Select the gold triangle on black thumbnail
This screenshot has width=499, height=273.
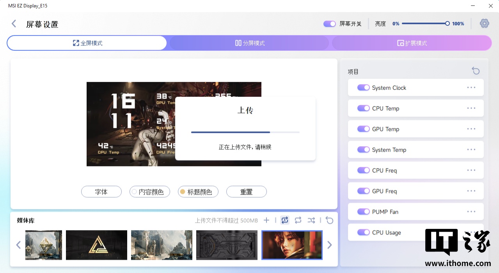point(96,245)
